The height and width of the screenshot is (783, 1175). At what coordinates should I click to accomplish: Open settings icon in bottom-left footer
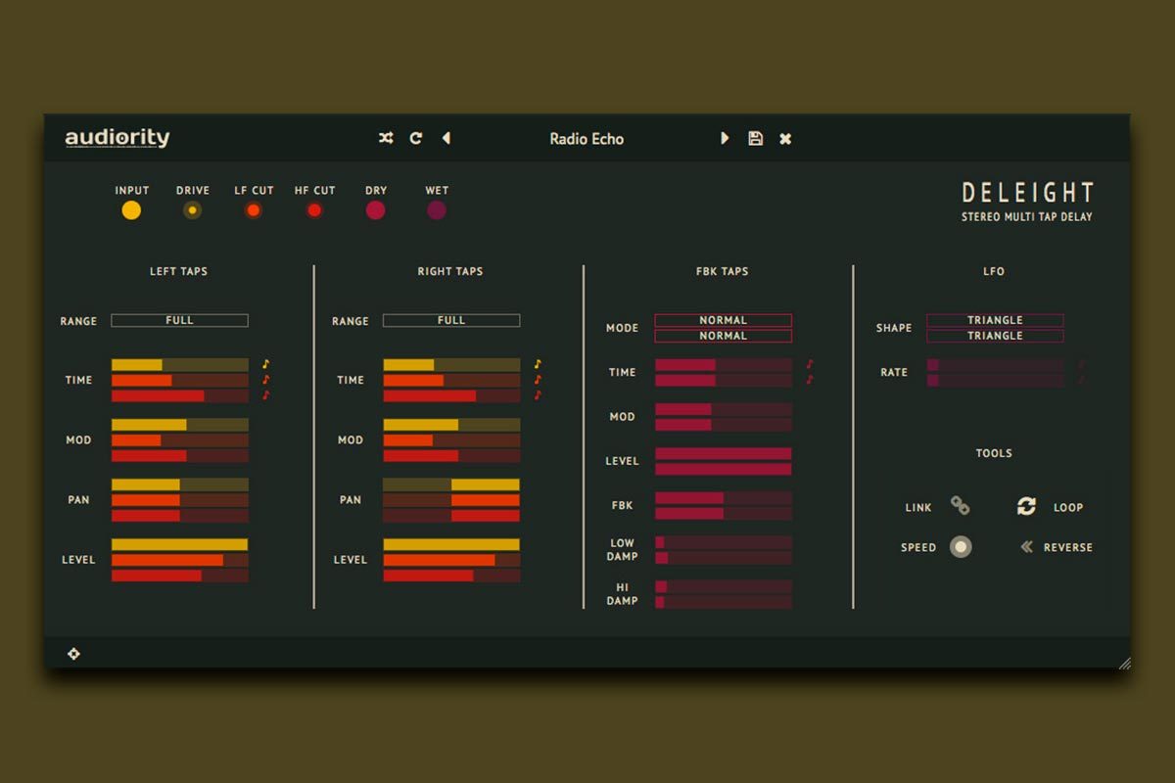point(73,653)
